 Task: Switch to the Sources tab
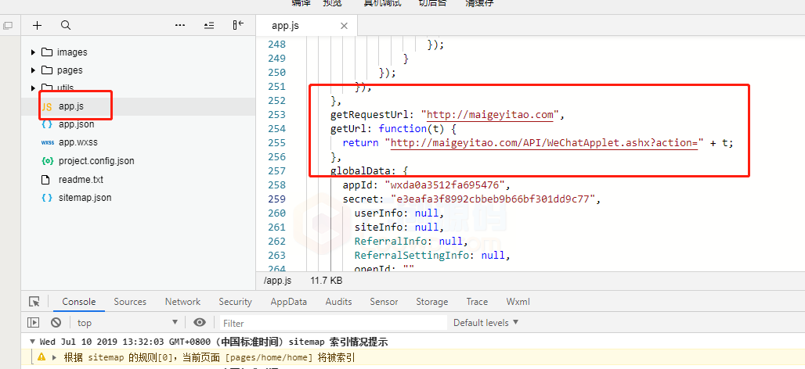130,302
